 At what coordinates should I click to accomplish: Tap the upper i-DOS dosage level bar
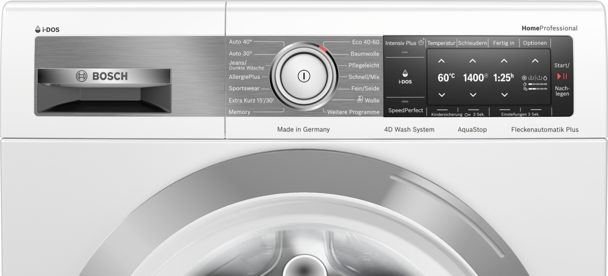pos(538,84)
